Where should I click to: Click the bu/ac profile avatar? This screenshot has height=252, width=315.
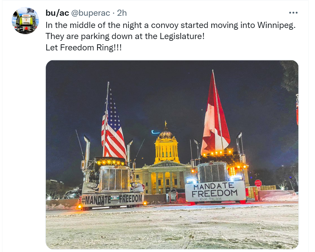tap(25, 20)
